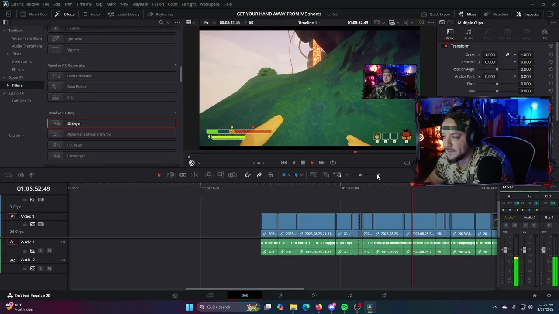Open the Media Pool panel

(x=34, y=14)
